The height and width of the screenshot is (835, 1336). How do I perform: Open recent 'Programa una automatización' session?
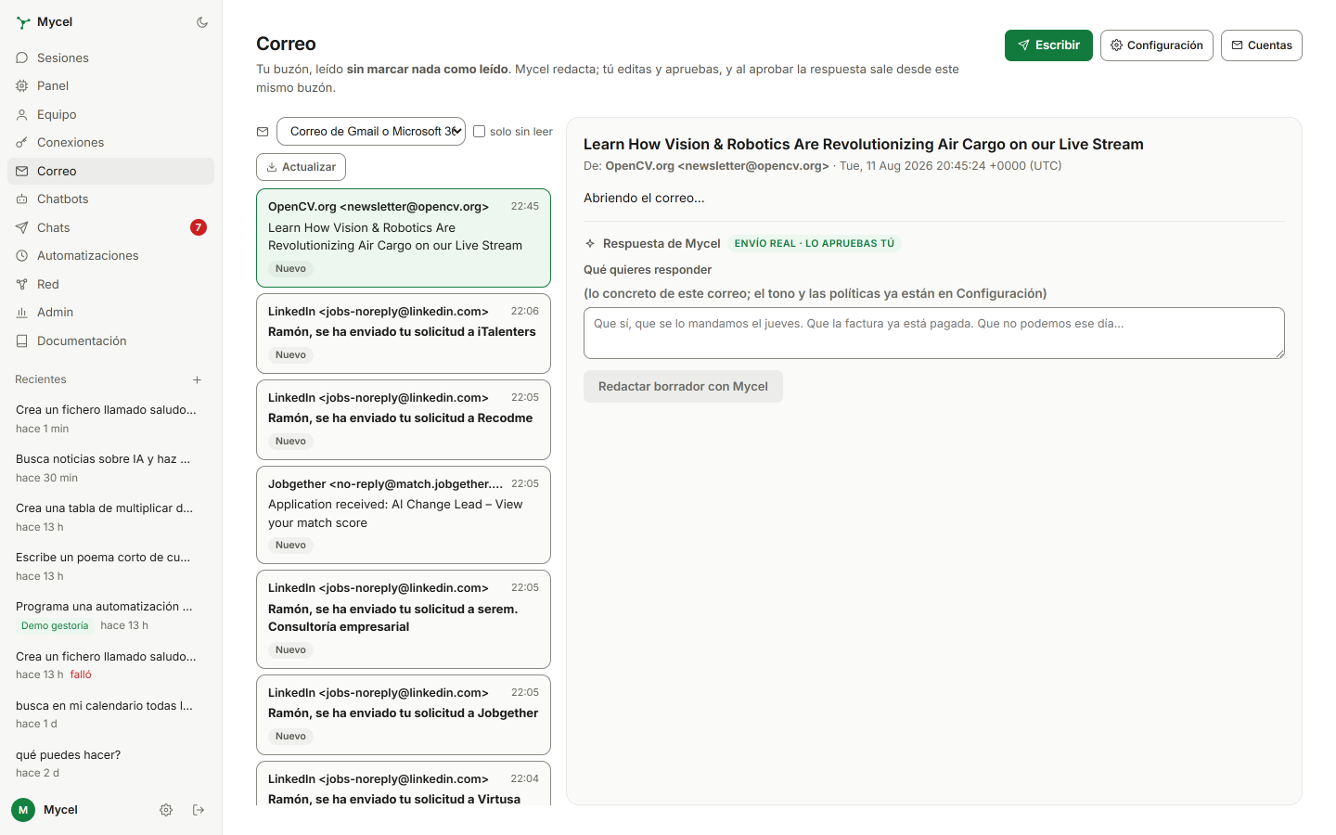click(111, 615)
